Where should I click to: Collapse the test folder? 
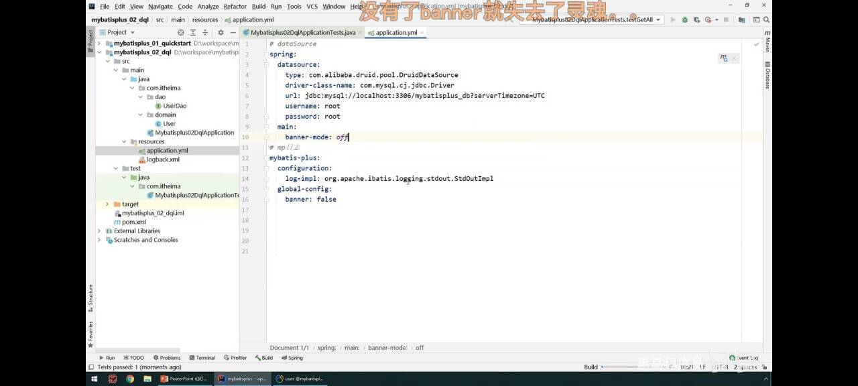(x=116, y=168)
